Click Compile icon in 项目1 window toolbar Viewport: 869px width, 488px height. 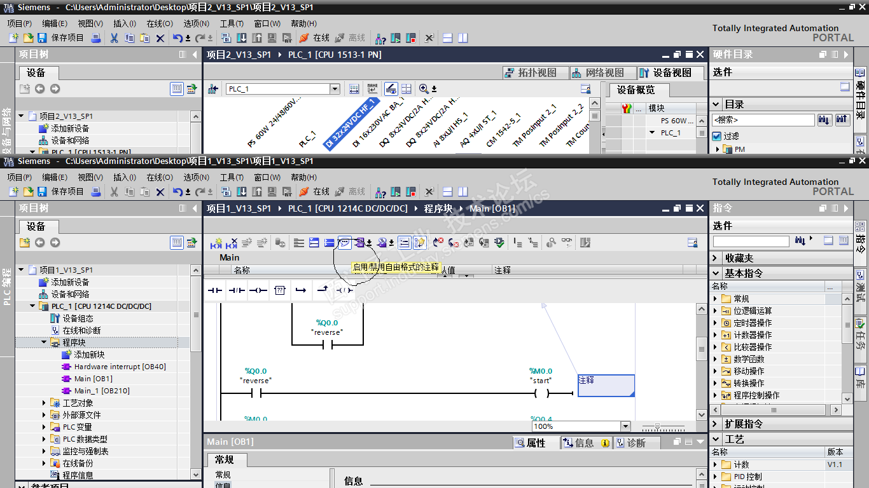[226, 191]
